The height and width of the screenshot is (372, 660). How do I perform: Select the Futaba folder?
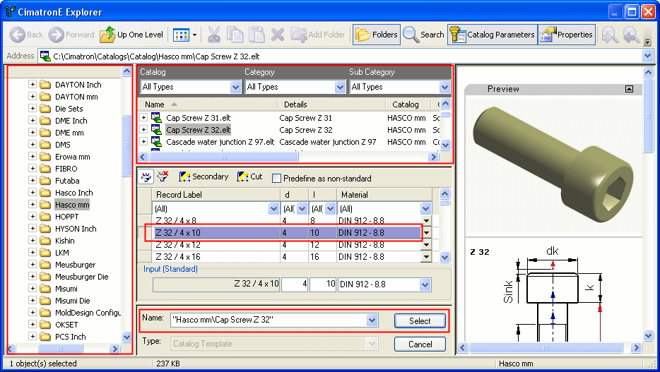tap(67, 181)
